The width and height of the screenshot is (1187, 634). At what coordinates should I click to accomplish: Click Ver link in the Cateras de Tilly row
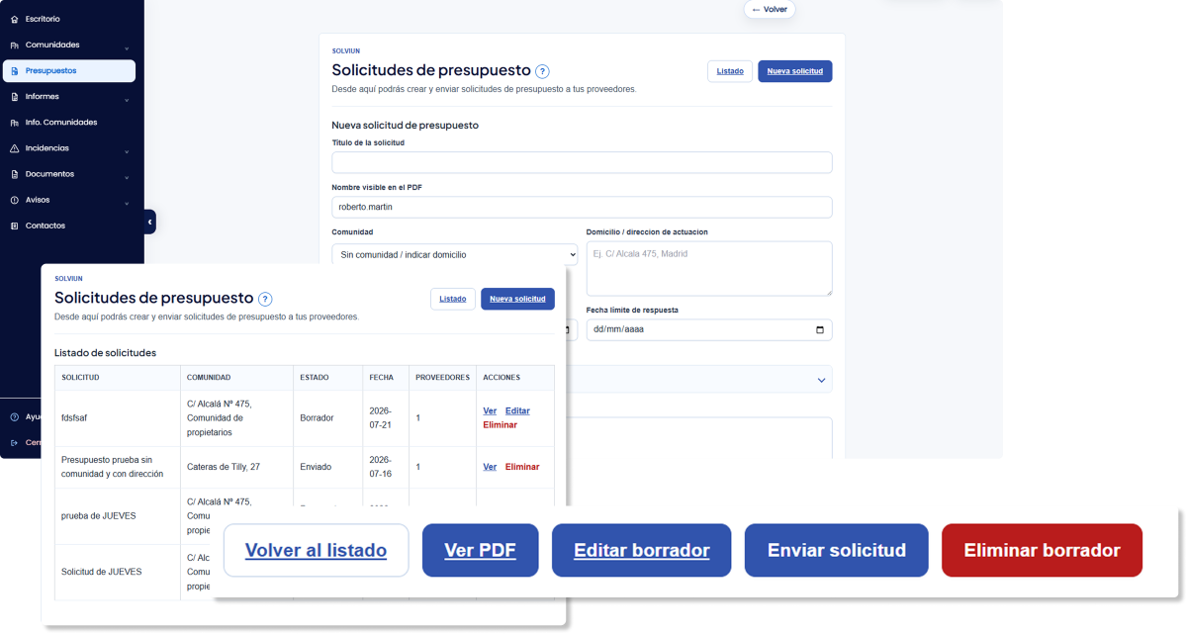(490, 467)
